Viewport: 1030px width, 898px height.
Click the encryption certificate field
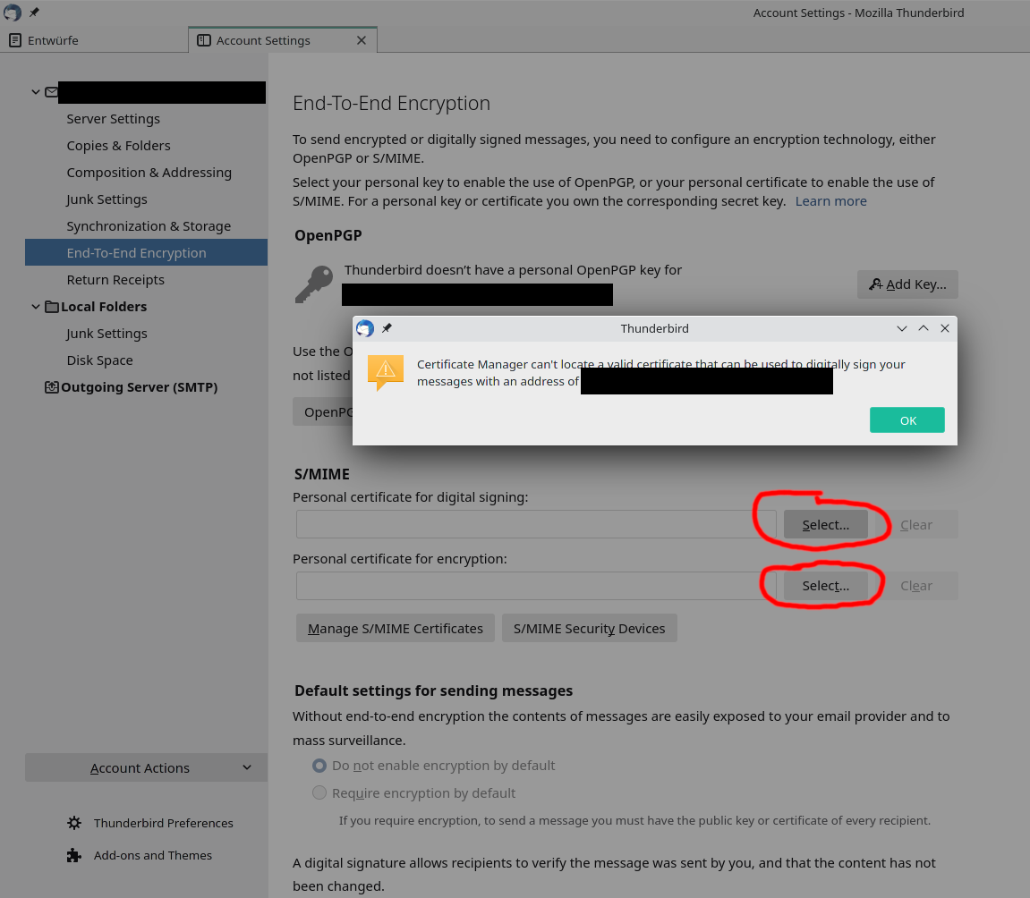pos(536,586)
